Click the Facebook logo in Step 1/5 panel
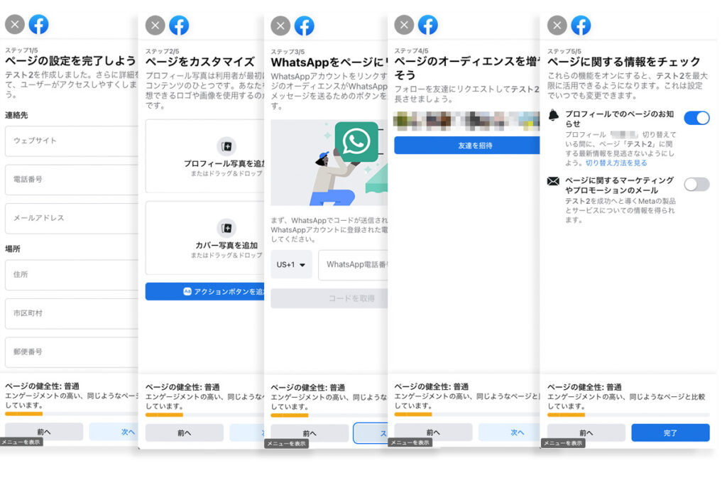The height and width of the screenshot is (485, 727). [39, 24]
